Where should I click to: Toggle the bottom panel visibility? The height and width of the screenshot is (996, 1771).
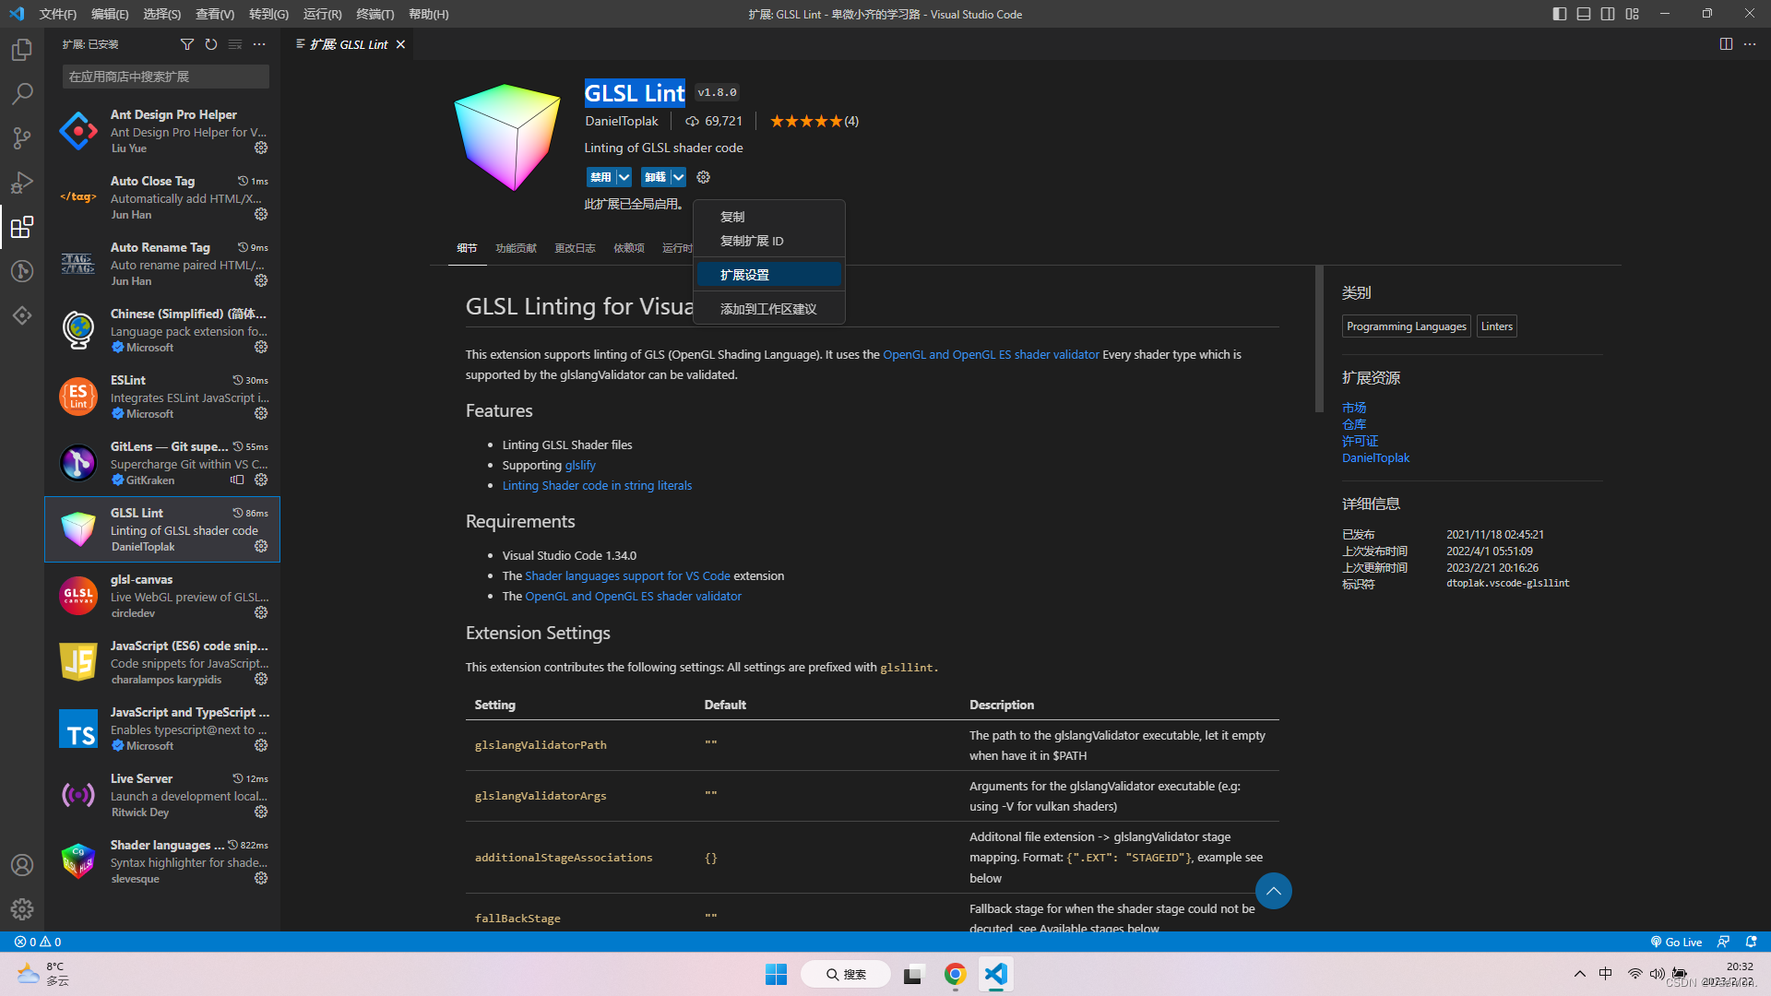(x=1584, y=14)
